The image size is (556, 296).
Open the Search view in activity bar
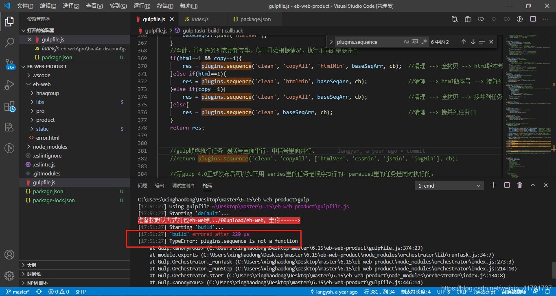coord(9,43)
